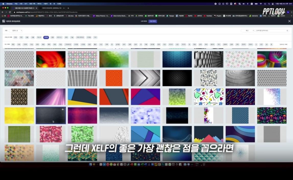The height and width of the screenshot is (180, 293).
Task: Close the first Chrome tab
Action: point(36,8)
